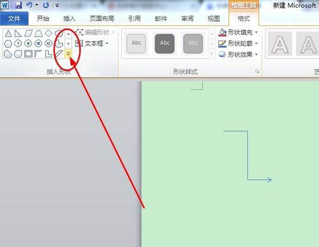Open the 文本框 text box dropdown
319x247 pixels.
[x=107, y=43]
